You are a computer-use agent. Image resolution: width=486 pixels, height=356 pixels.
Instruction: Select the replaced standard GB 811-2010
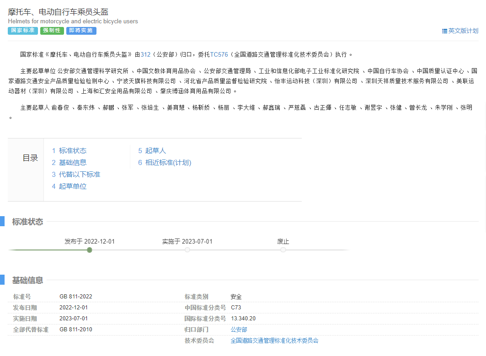click(x=75, y=329)
